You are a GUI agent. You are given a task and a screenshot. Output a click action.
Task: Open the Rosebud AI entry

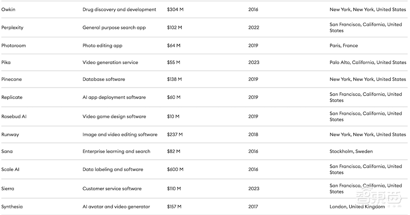(x=14, y=116)
